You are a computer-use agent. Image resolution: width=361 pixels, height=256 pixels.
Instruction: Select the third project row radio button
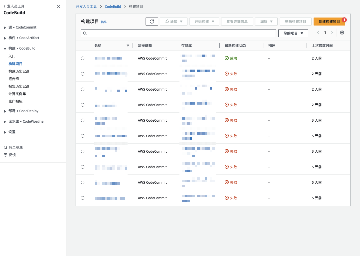coord(83,89)
